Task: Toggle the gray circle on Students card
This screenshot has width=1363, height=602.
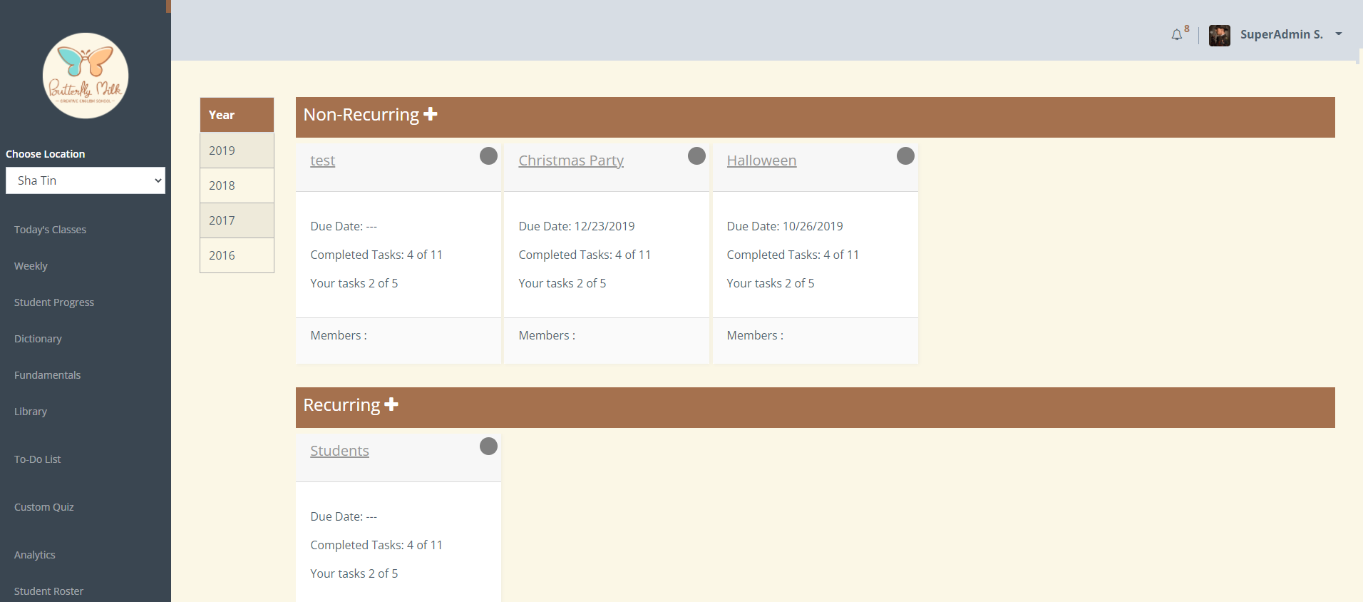Action: (488, 447)
